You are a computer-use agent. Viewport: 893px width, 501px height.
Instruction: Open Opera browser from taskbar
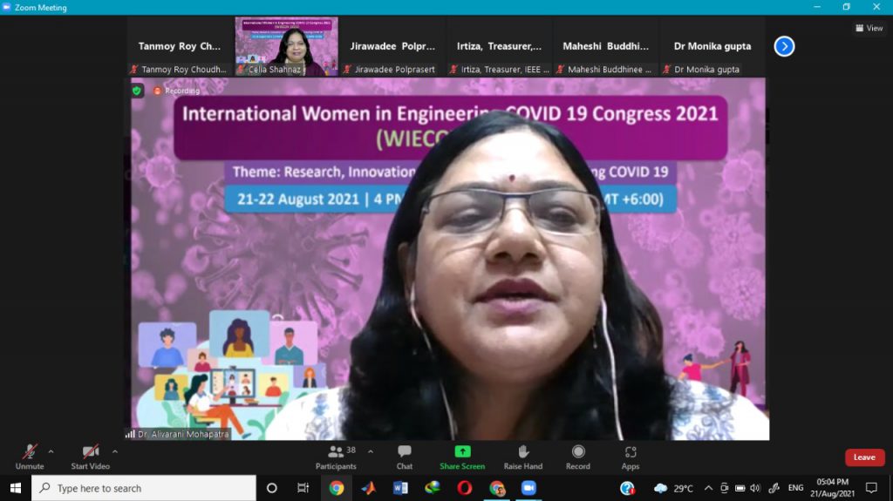(464, 488)
